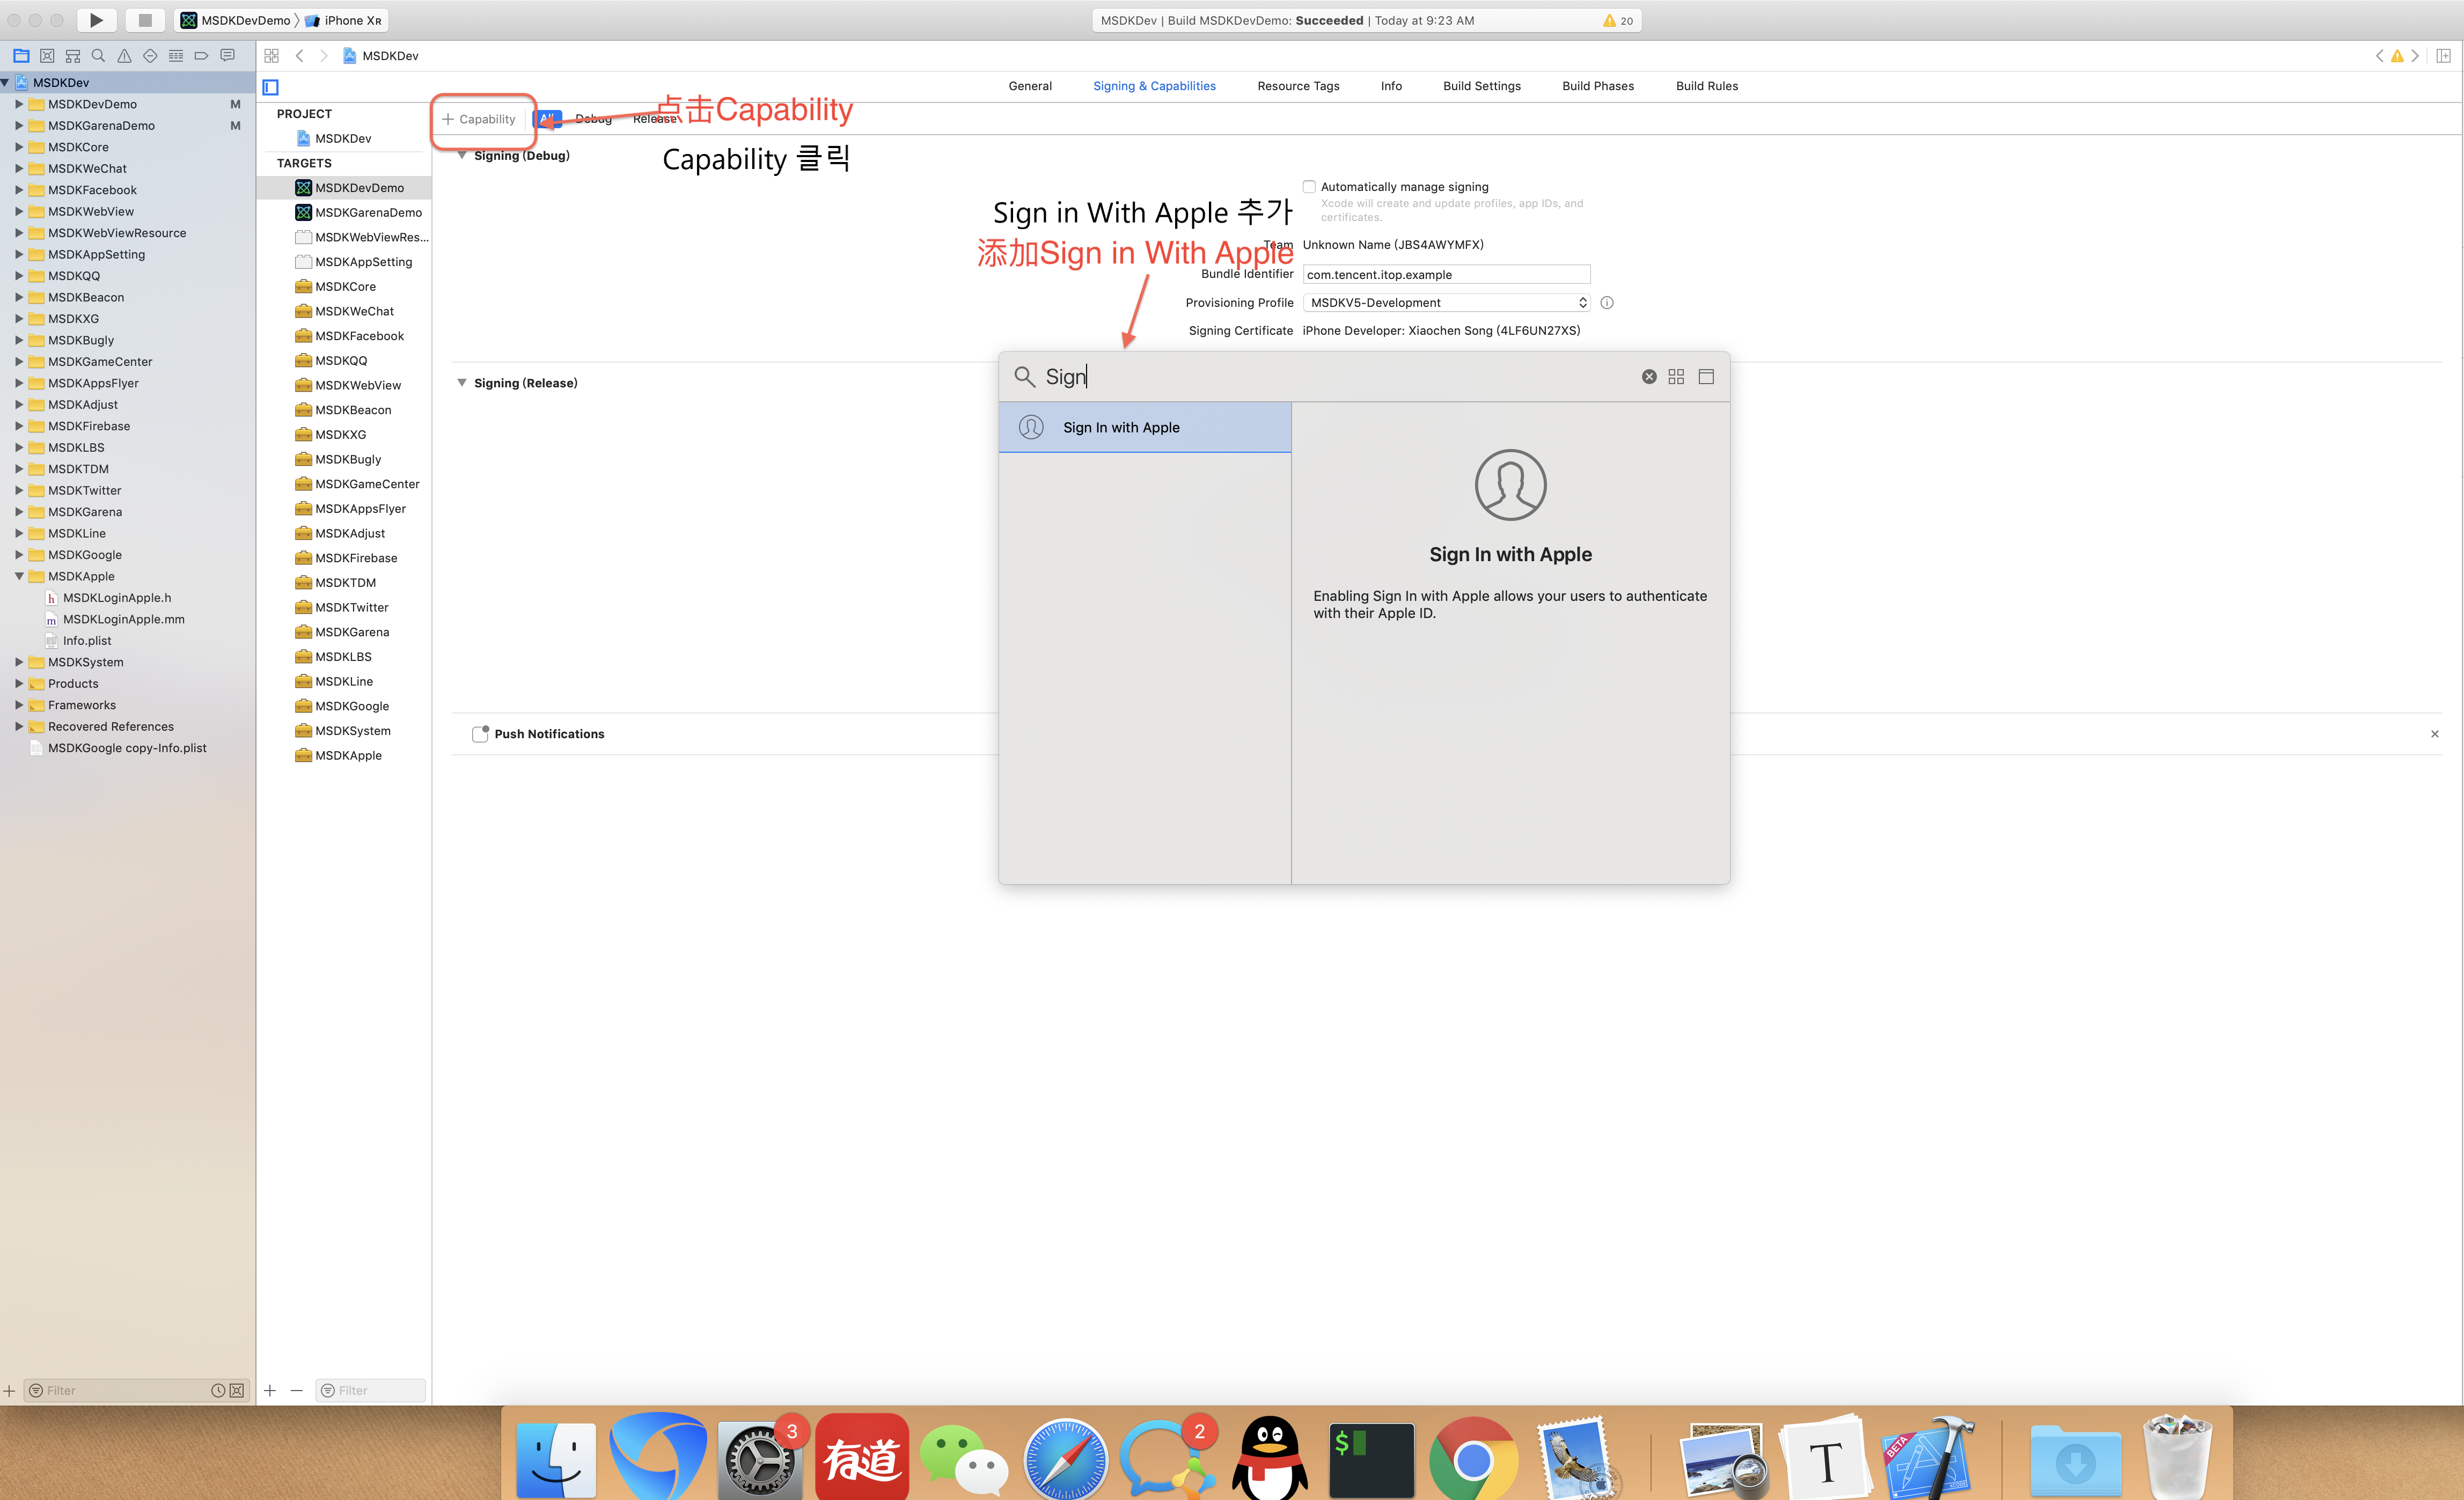
Task: Click the add target plus button
Action: coord(270,1390)
